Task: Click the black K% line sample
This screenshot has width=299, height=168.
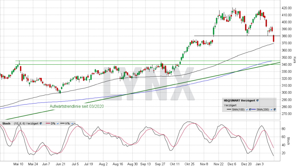Action: click(x=63, y=124)
